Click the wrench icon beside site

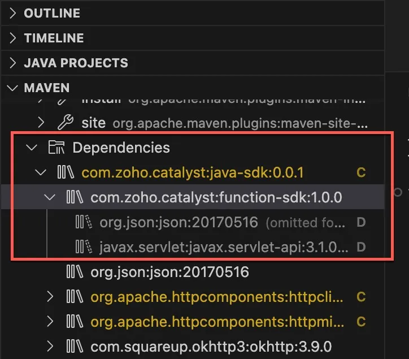(x=65, y=122)
